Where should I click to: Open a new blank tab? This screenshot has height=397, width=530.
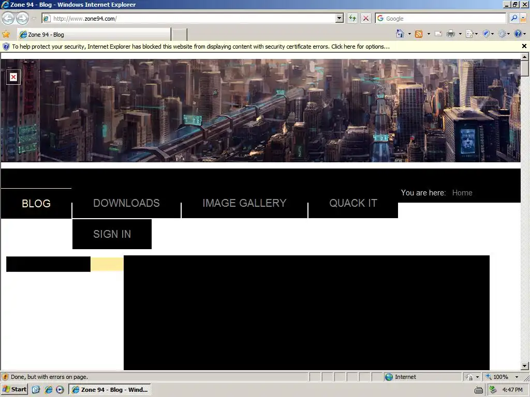point(180,35)
